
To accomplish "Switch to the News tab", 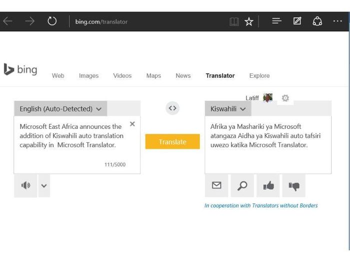I will (183, 76).
